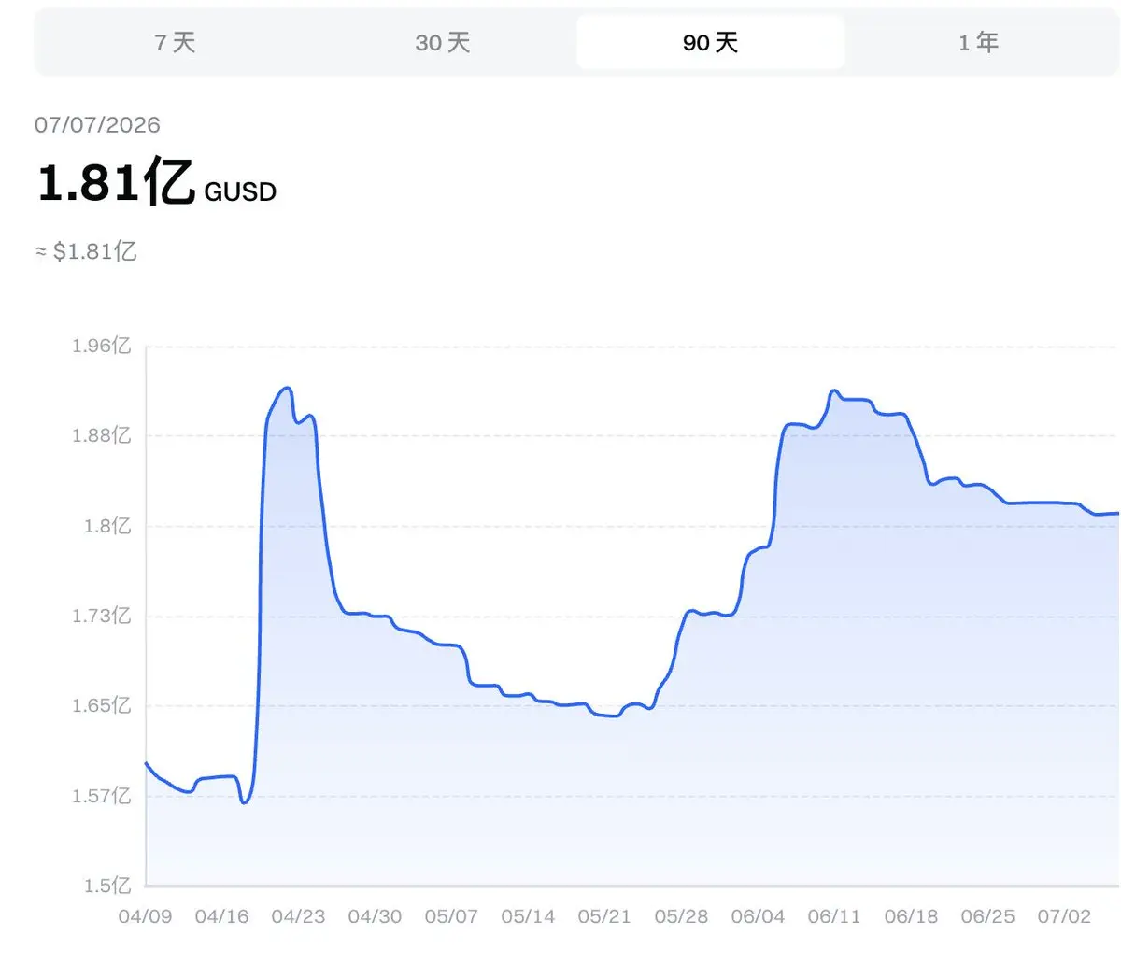Click the 06/04 x-axis date label

[x=758, y=916]
